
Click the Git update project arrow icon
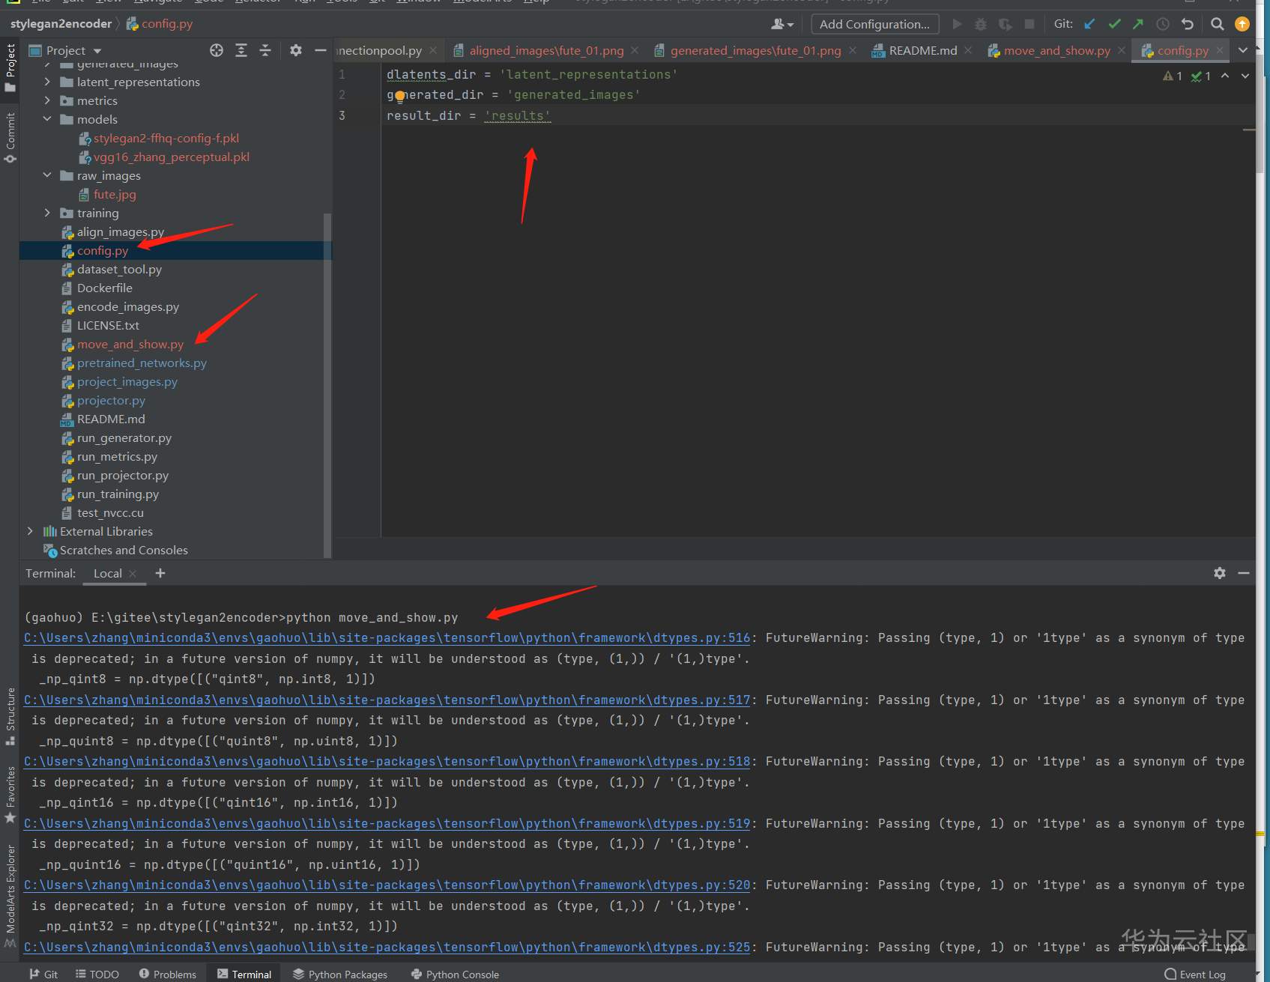tap(1090, 24)
